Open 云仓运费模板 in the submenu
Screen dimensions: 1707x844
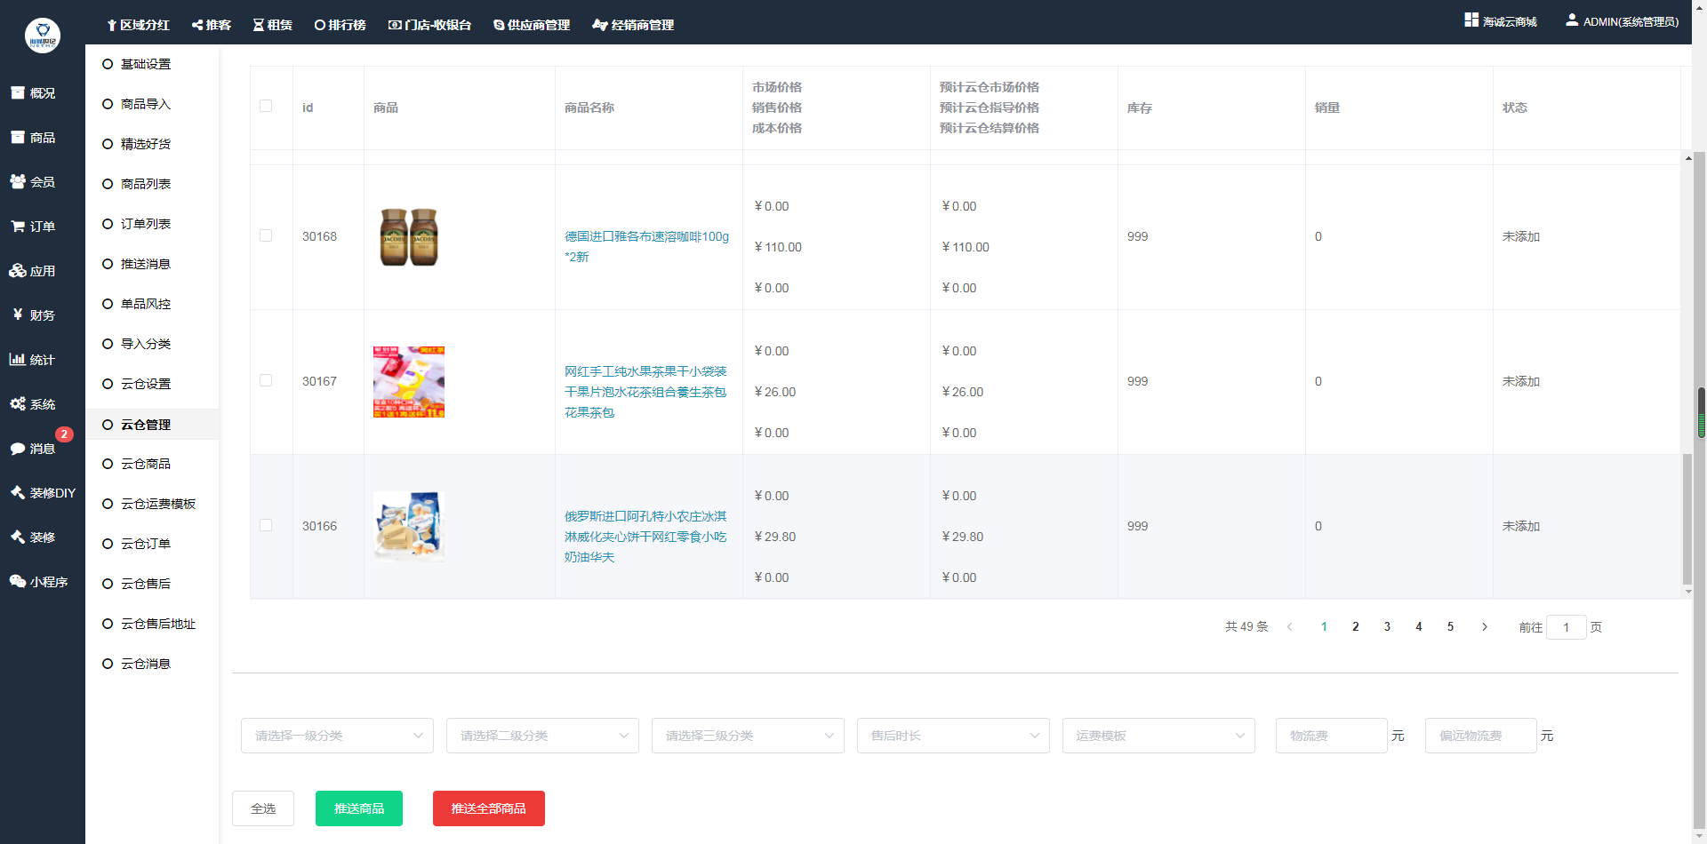(158, 504)
